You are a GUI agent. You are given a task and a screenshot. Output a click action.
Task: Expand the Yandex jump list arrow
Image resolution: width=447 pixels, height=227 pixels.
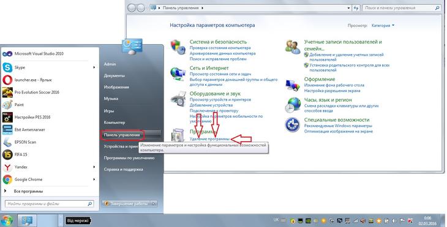point(94,167)
